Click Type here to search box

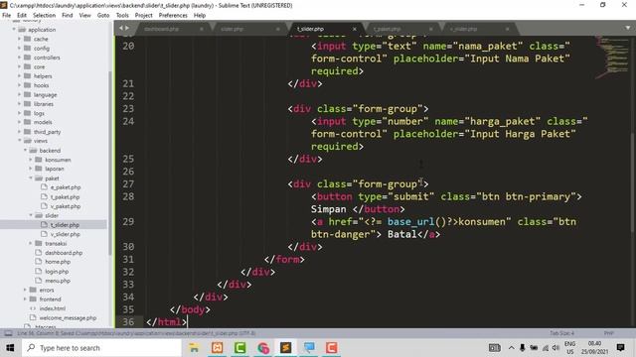point(101,348)
